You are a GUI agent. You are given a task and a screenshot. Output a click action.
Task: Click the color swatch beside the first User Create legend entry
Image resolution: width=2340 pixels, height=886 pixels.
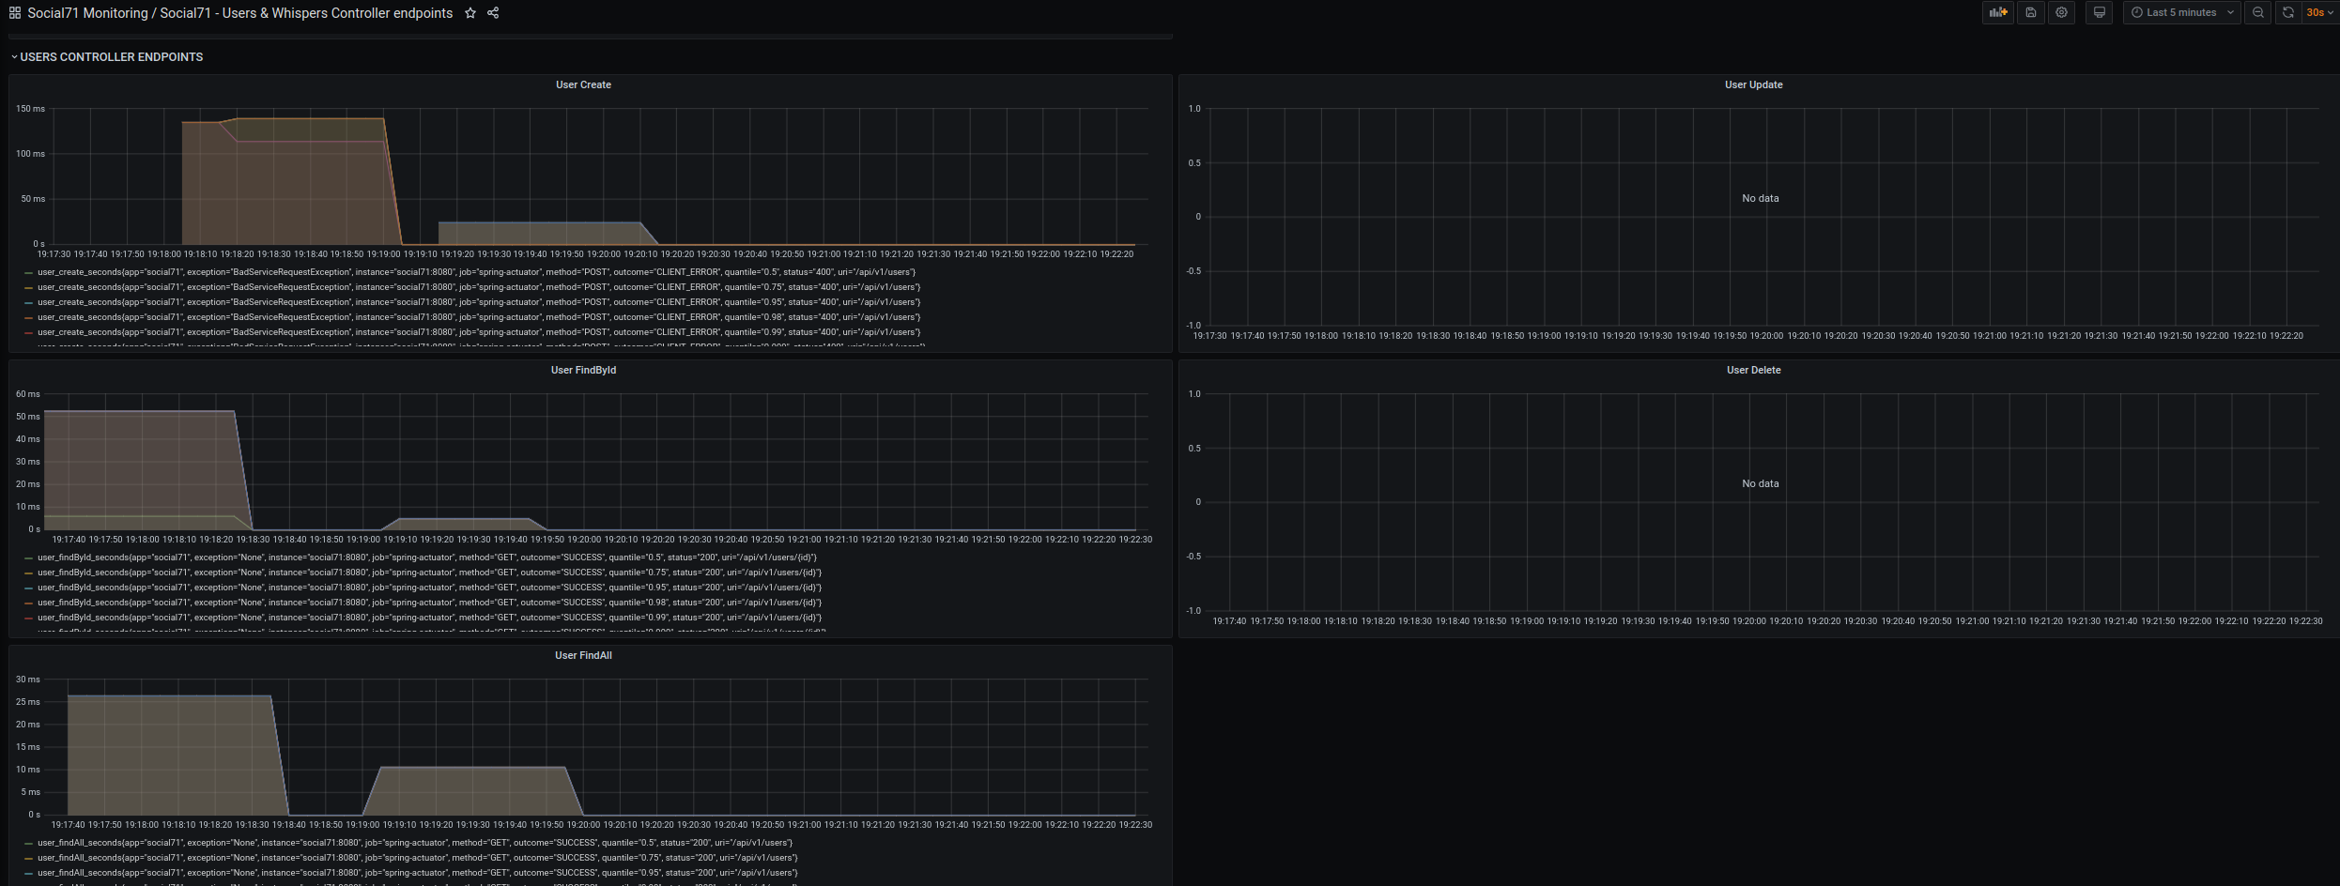pos(29,272)
